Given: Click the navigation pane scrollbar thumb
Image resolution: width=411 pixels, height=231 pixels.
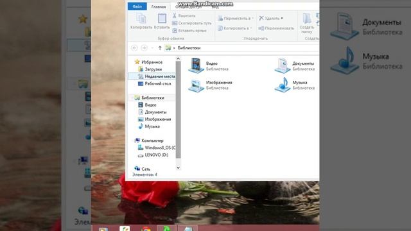Looking at the screenshot, I should (179, 110).
